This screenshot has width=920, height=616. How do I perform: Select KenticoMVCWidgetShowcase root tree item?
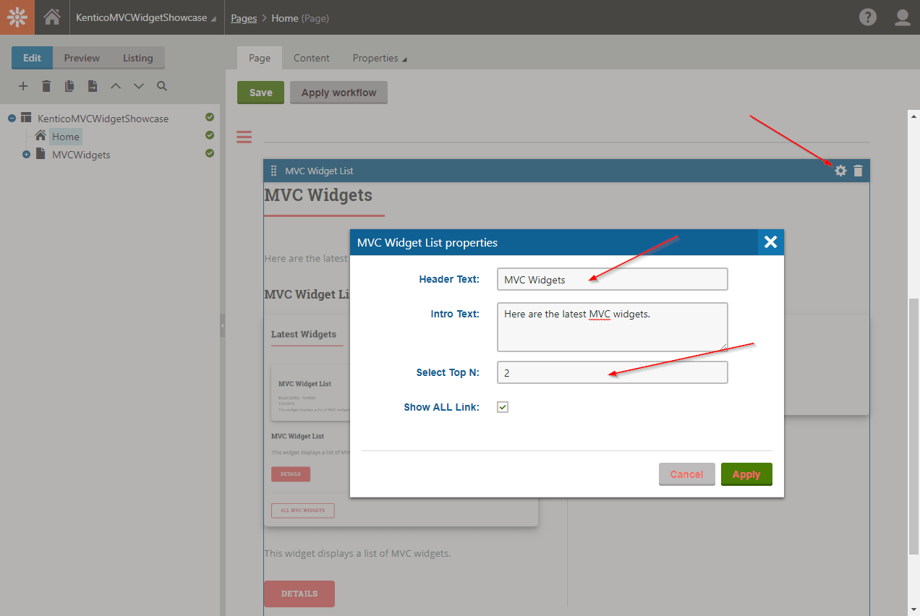103,119
